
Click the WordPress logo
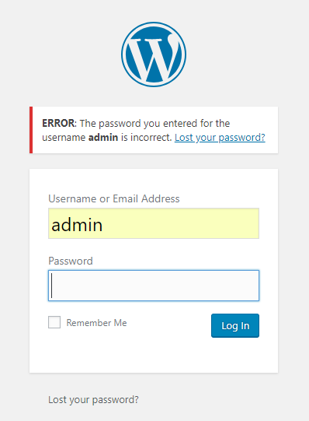click(154, 54)
